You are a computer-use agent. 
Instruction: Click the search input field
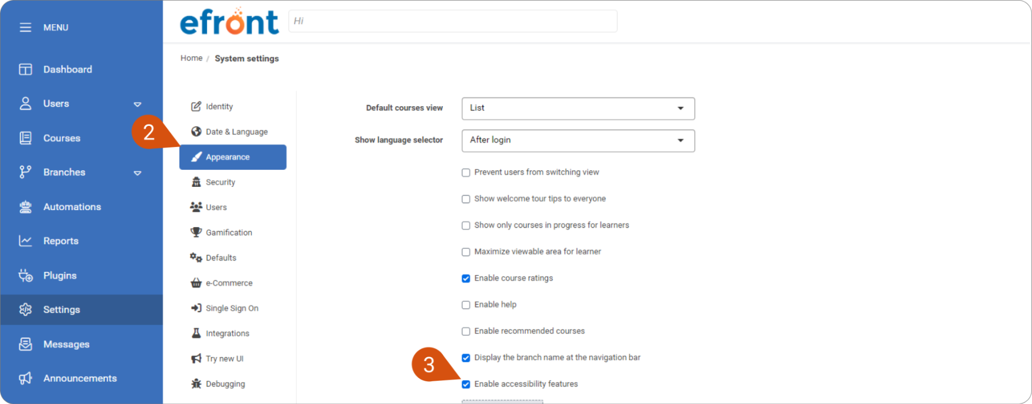453,21
